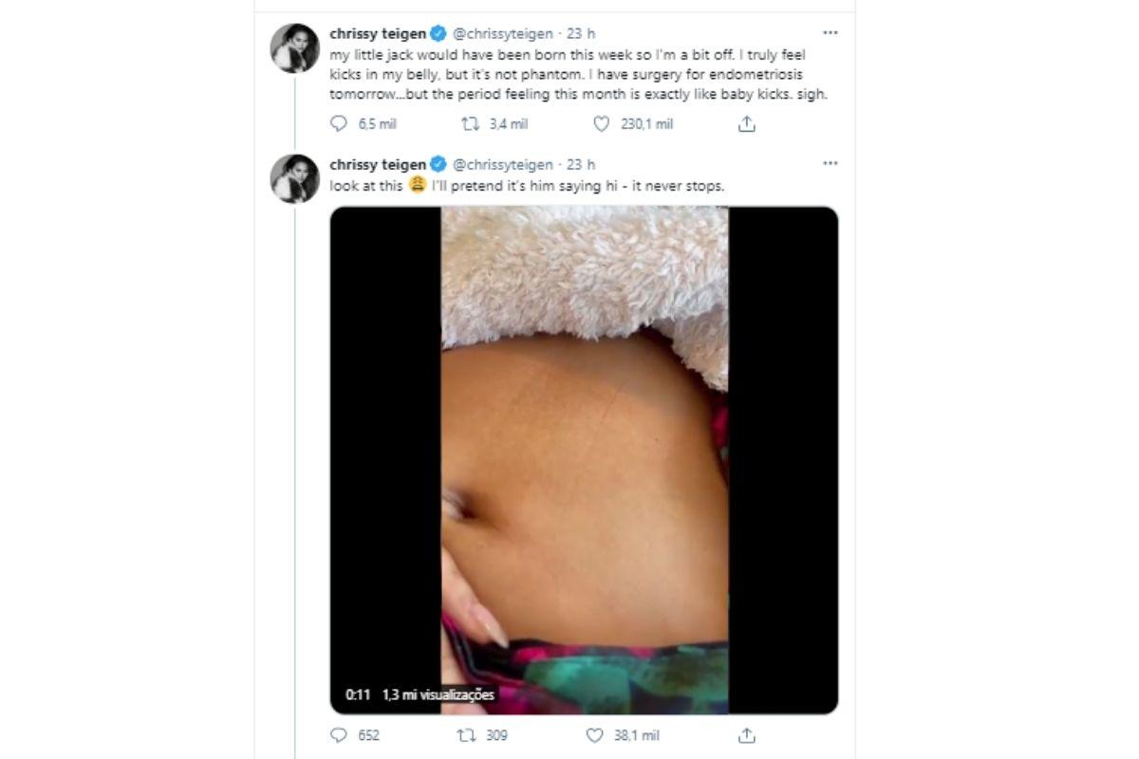Viewport: 1139px width, 759px height.
Task: Like the video tweet with 38,1 mil likes
Action: click(595, 735)
